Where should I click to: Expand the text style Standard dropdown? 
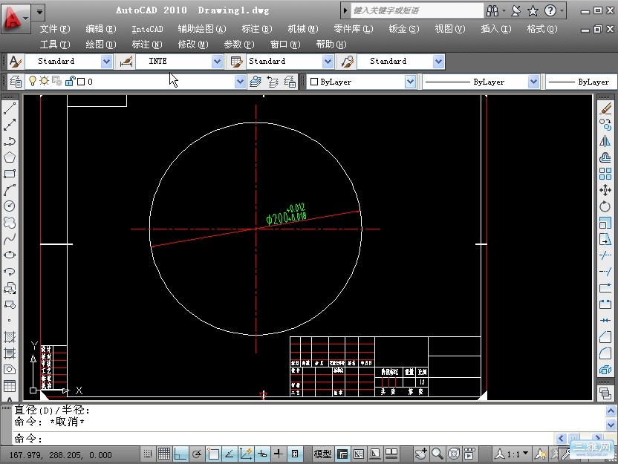click(x=106, y=62)
